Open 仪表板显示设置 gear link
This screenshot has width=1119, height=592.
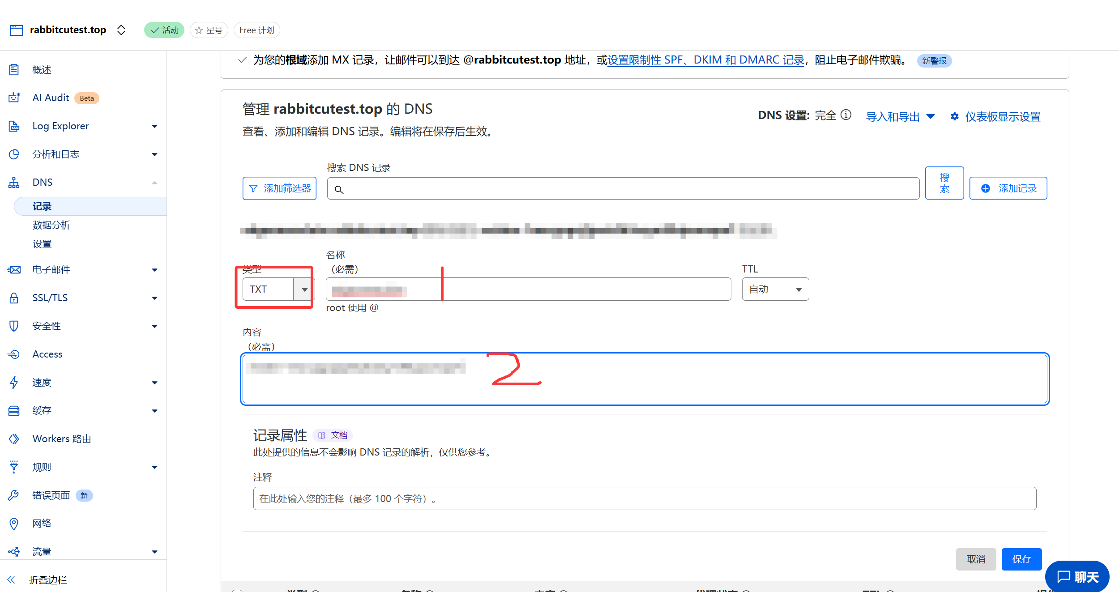pyautogui.click(x=995, y=117)
